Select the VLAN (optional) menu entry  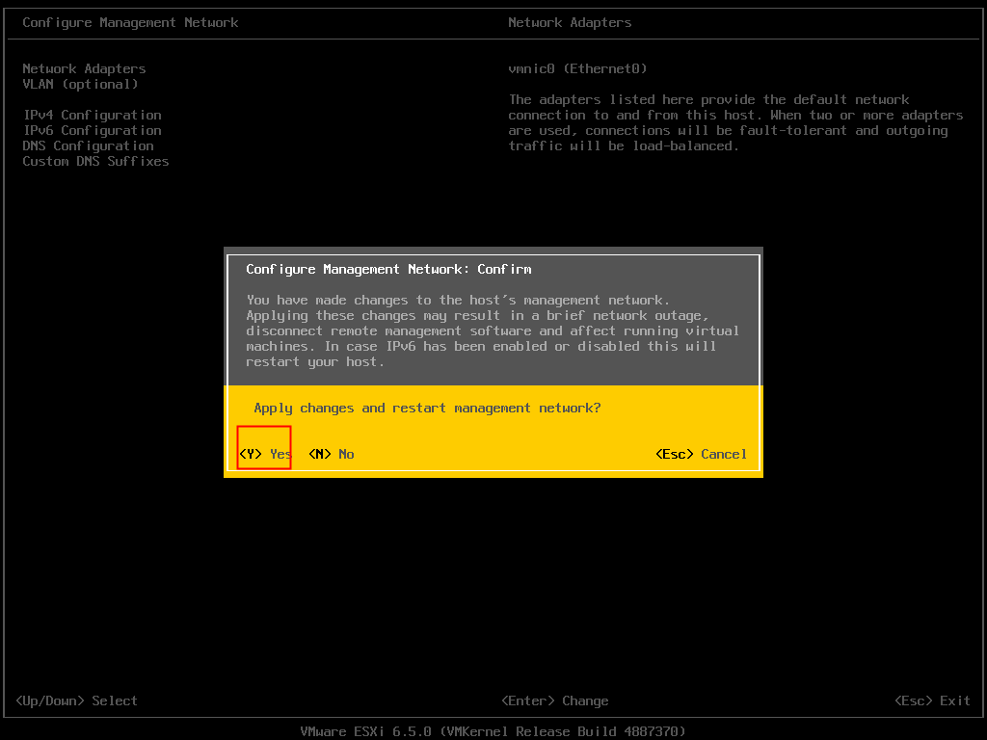80,84
